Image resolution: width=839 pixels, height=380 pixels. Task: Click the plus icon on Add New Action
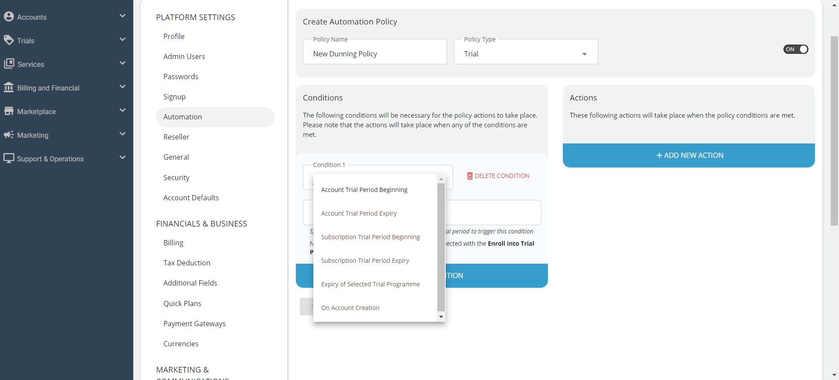(659, 155)
